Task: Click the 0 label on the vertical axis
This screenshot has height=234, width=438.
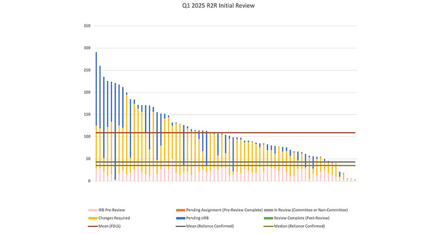Action: 90,181
